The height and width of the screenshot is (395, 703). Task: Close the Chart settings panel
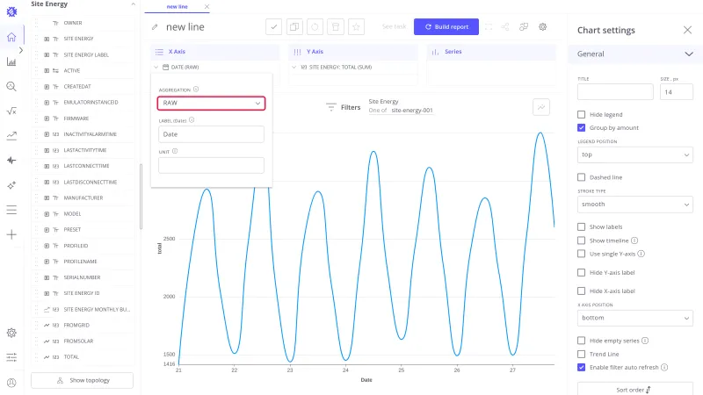pyautogui.click(x=687, y=30)
